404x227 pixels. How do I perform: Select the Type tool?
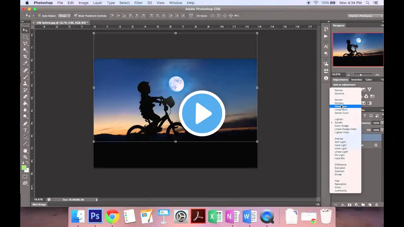(25, 130)
